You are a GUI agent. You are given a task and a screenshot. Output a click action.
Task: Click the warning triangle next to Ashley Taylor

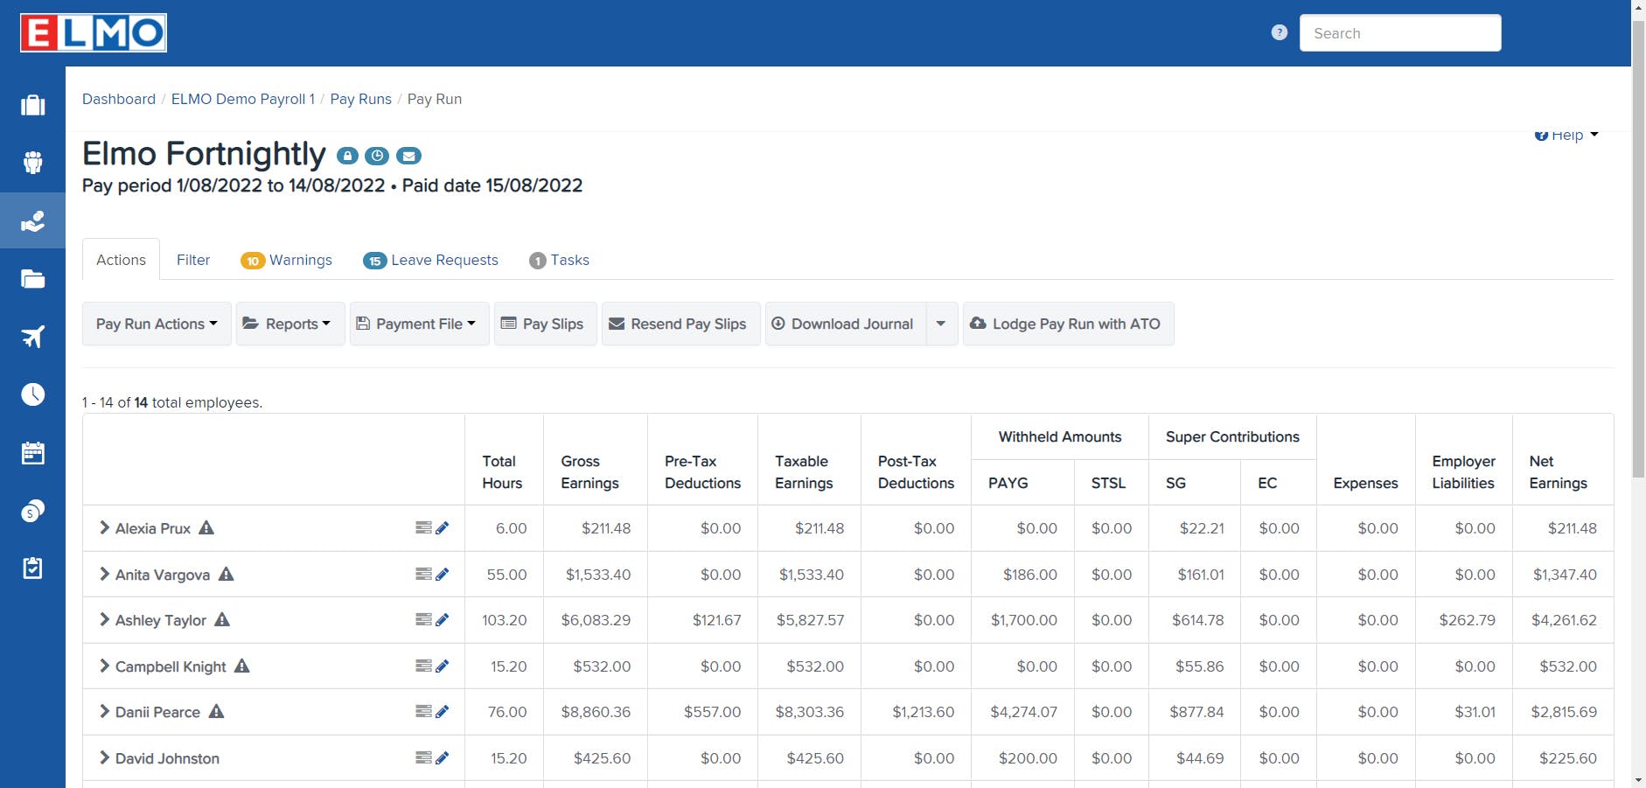pos(223,619)
